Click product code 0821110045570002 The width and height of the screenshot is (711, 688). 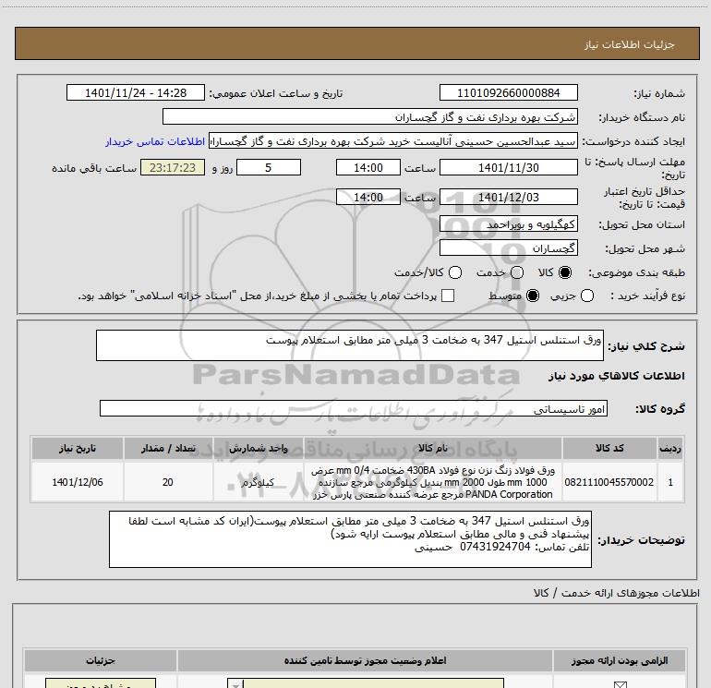point(609,482)
